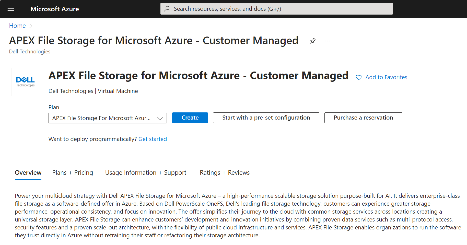Open the Ratings + Reviews tab
The width and height of the screenshot is (467, 245).
(x=224, y=173)
